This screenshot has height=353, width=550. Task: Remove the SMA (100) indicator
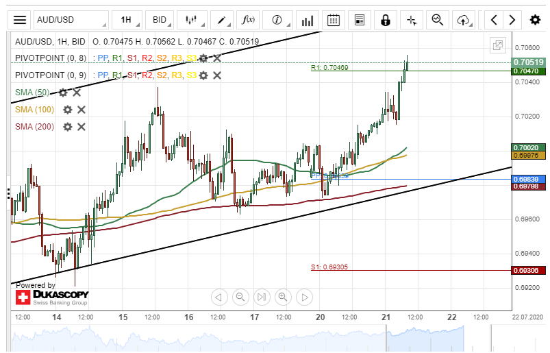pos(81,109)
